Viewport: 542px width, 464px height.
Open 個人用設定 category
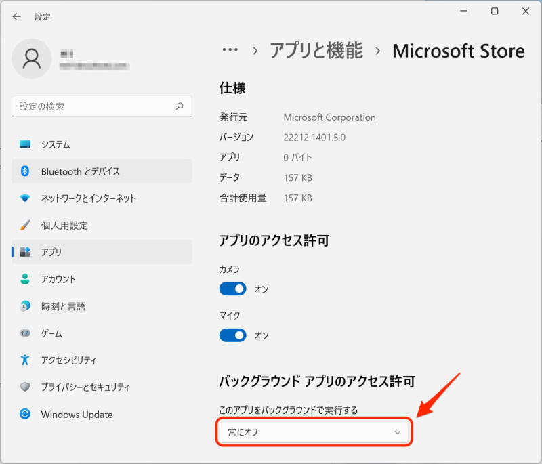[102, 225]
